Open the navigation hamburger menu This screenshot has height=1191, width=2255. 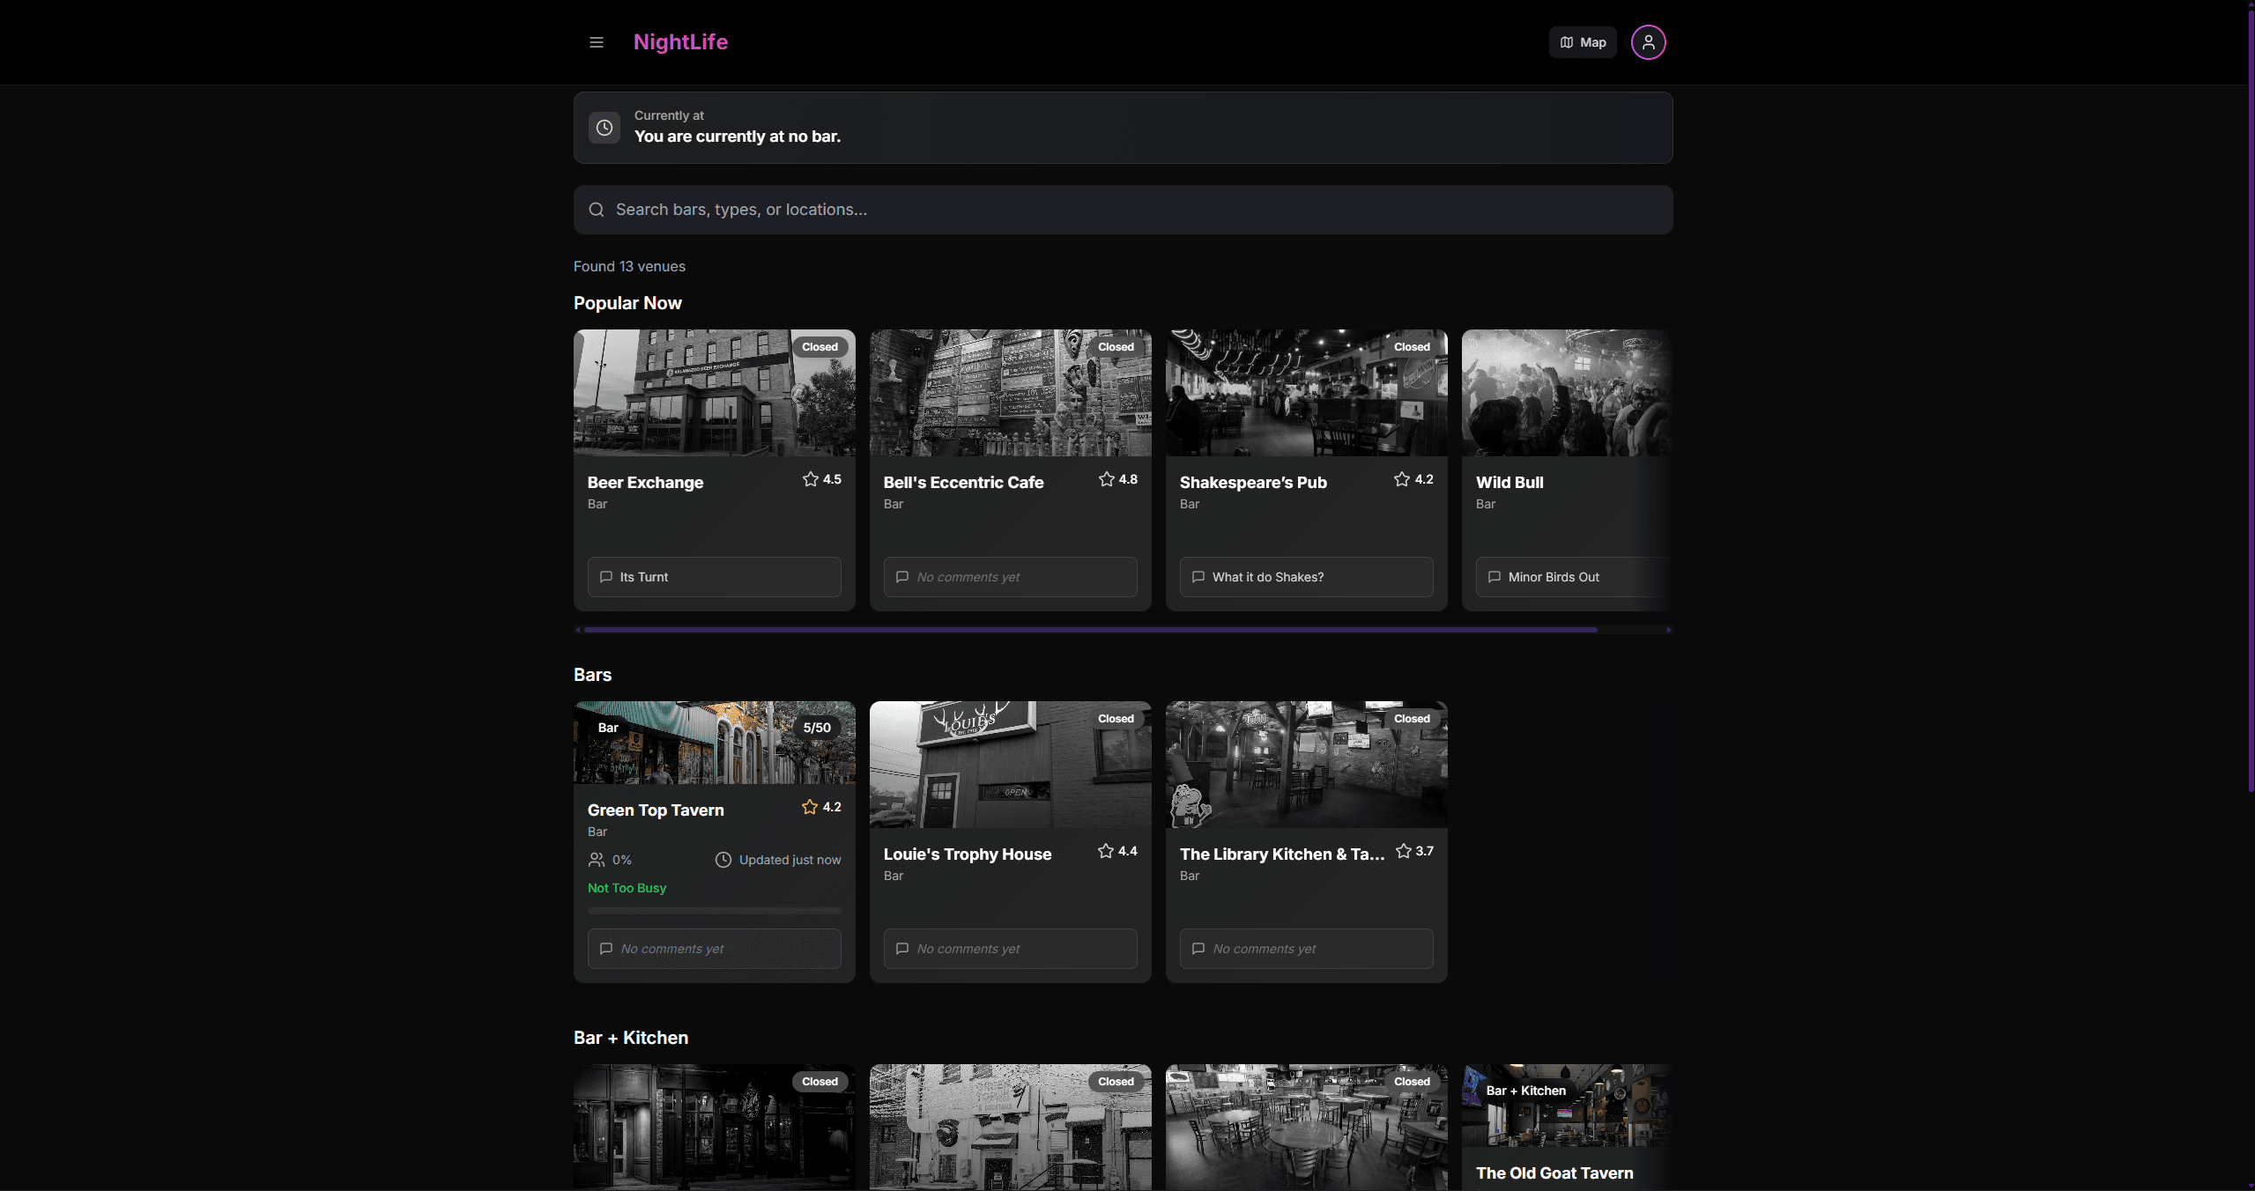coord(596,41)
